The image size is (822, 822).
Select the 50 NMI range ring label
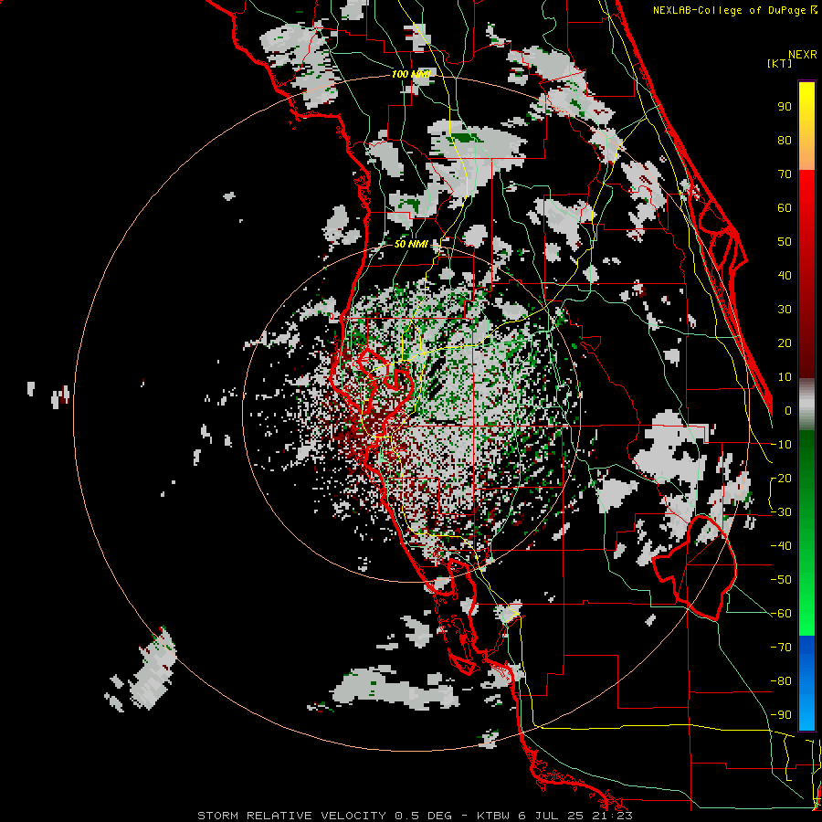tap(411, 244)
